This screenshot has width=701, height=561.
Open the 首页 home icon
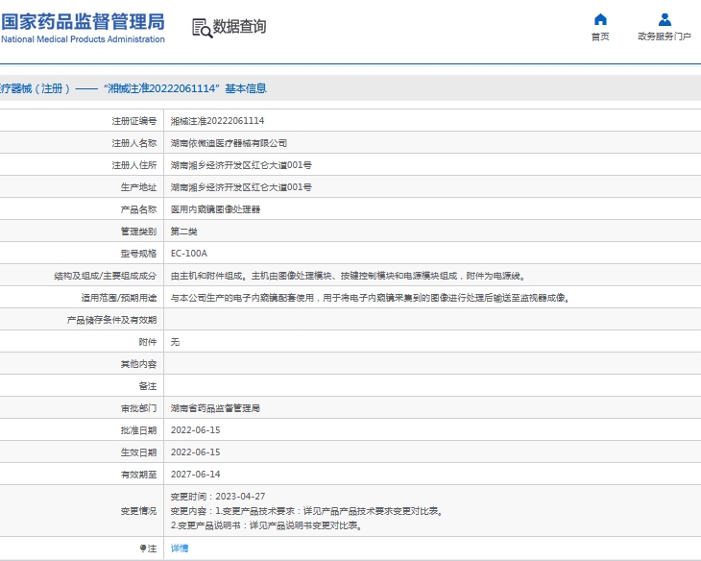pyautogui.click(x=600, y=19)
